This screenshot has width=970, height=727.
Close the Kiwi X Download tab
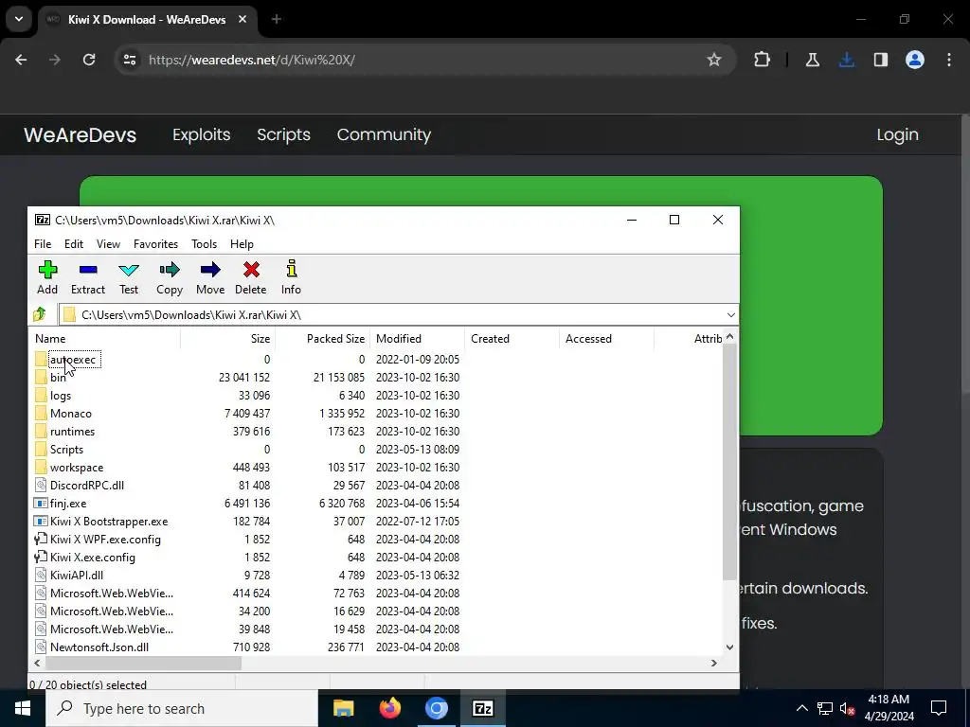(242, 19)
